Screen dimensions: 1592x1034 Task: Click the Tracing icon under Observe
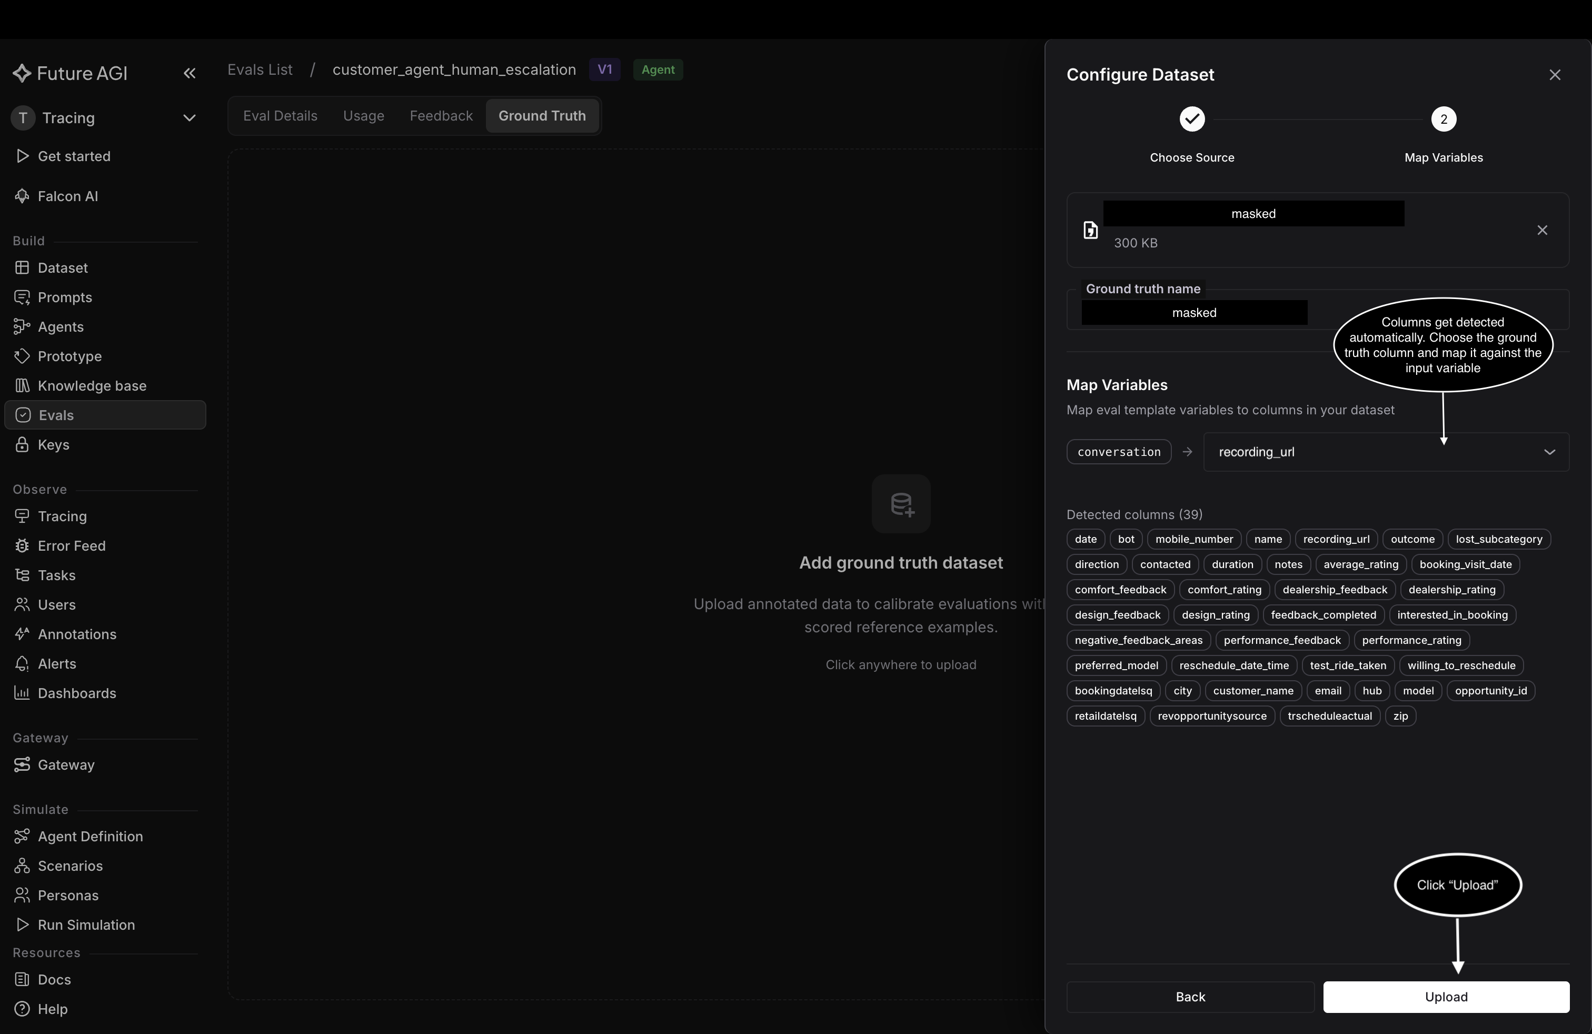[x=22, y=516]
